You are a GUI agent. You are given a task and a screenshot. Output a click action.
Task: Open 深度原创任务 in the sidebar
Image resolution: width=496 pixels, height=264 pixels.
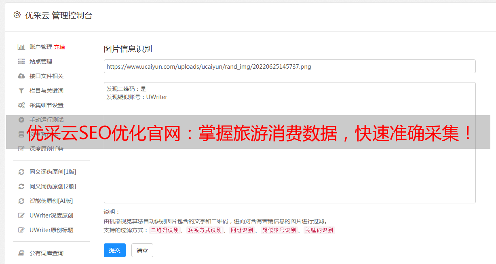tap(46, 149)
